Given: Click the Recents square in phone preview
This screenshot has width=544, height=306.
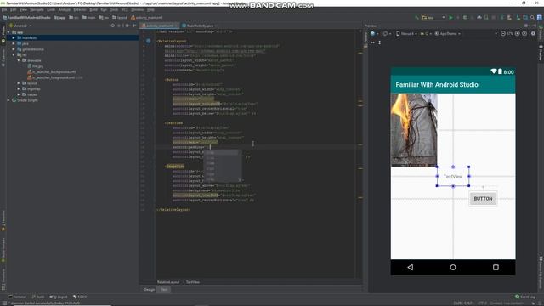Looking at the screenshot, I should coord(496,267).
